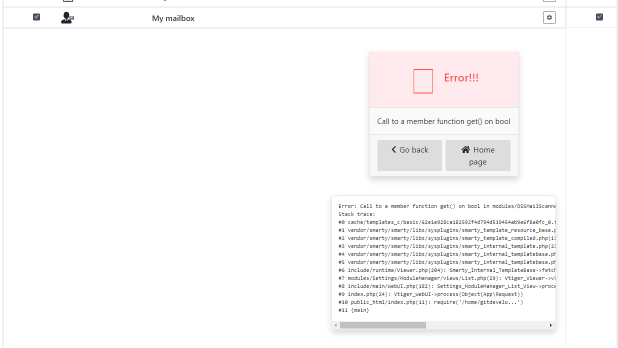Open the gear settings for My mailbox
The height and width of the screenshot is (348, 618).
(549, 17)
